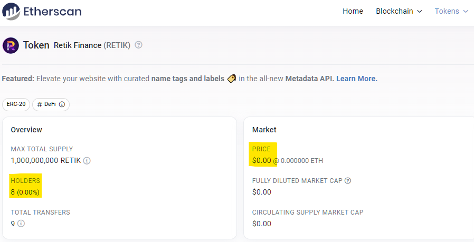Click the name tag emoji icon in banner
Image resolution: width=474 pixels, height=242 pixels.
coord(232,79)
